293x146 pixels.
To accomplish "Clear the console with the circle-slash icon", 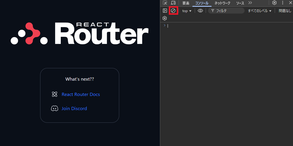I will pos(173,11).
